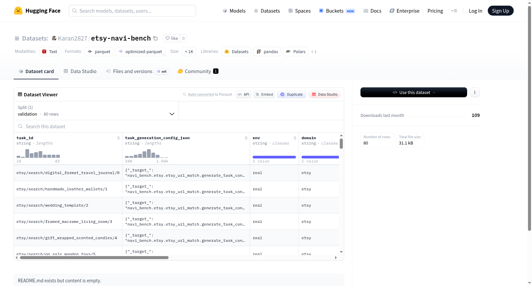Open Datasets in the top navigation
This screenshot has width=532, height=286.
pos(267,11)
